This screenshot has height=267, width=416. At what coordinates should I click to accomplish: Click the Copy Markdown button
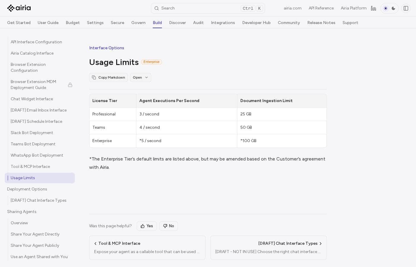(x=108, y=77)
